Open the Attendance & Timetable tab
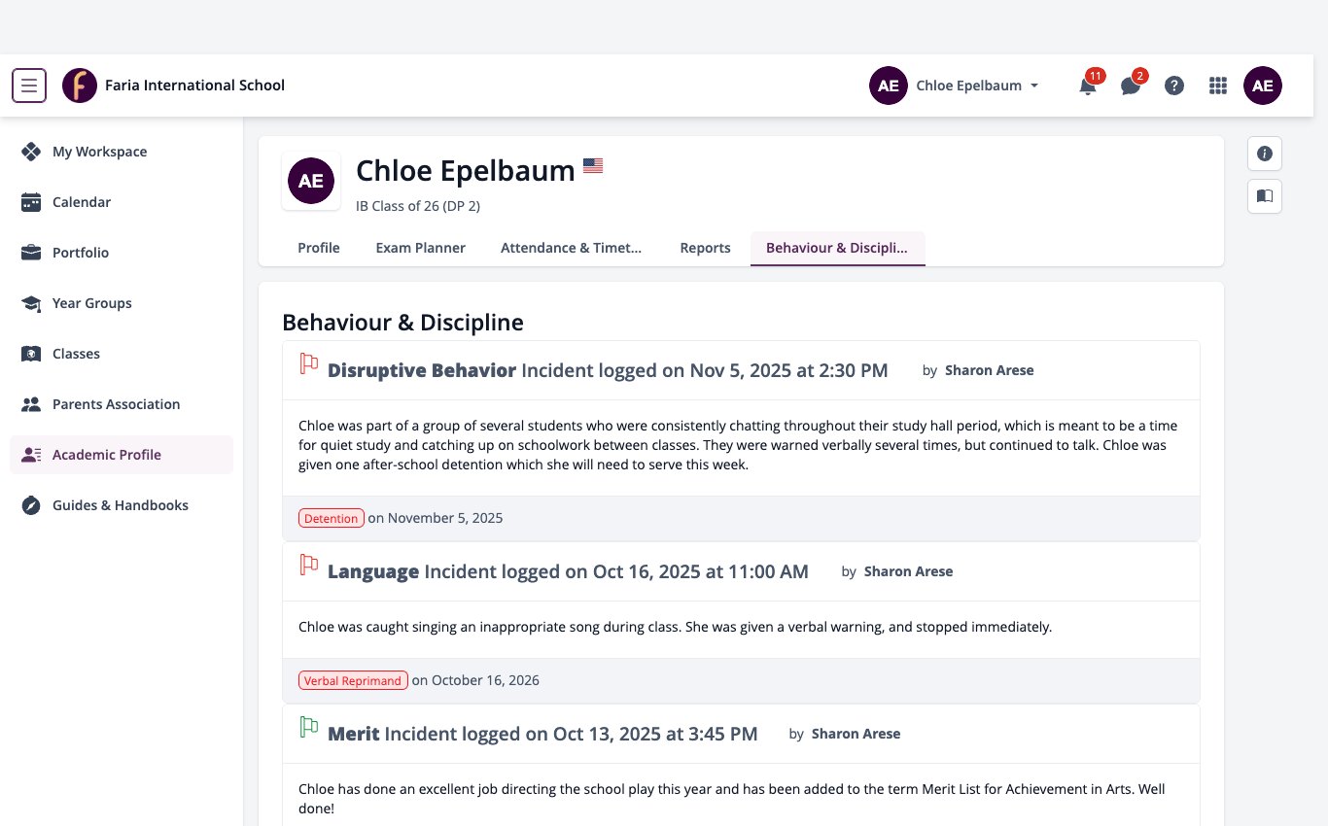Viewport: 1328px width, 826px height. pos(571,248)
